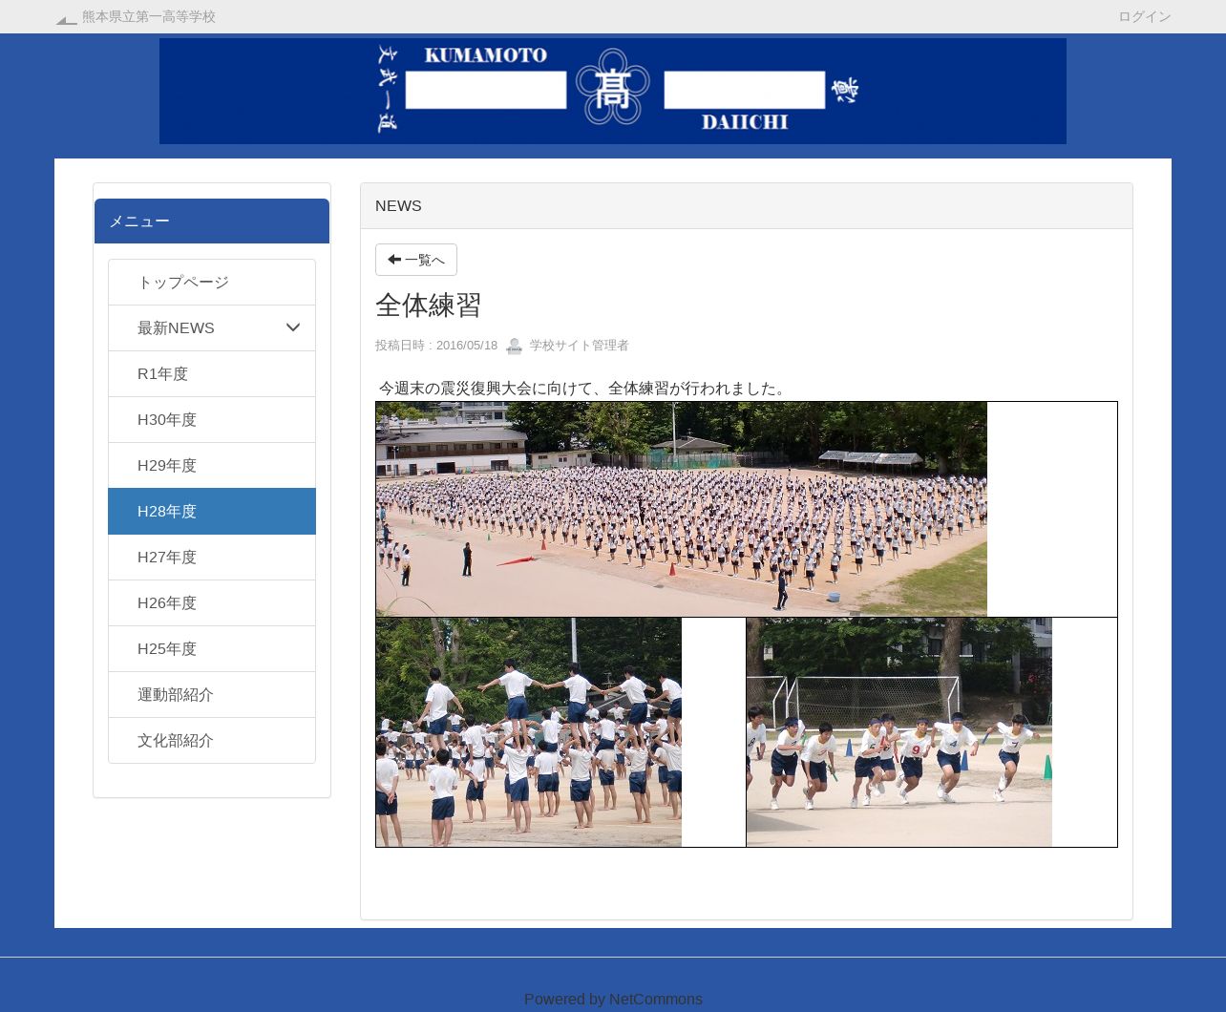Expand the 最新NEWS chevron
1226x1012 pixels.
(293, 327)
